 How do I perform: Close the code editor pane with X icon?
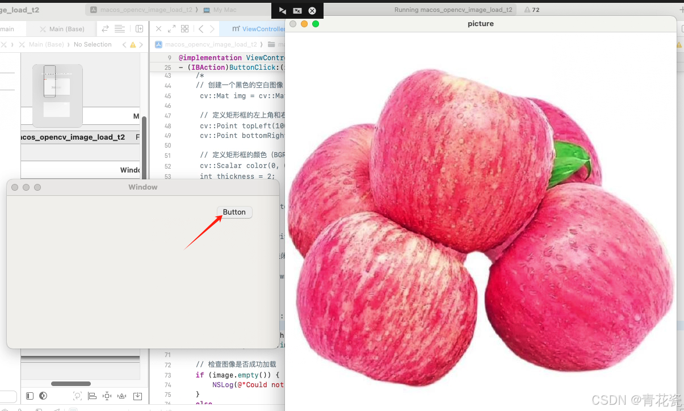coord(158,29)
